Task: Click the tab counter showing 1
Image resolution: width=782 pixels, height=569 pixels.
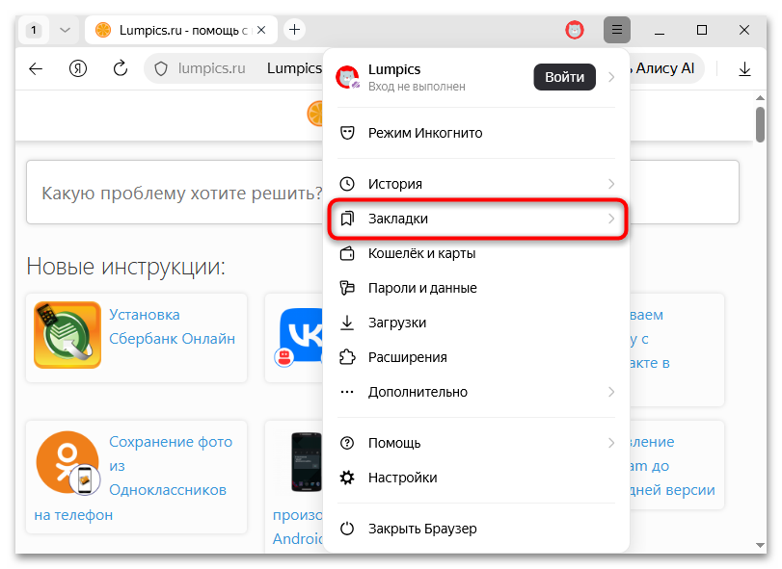Action: coord(34,30)
